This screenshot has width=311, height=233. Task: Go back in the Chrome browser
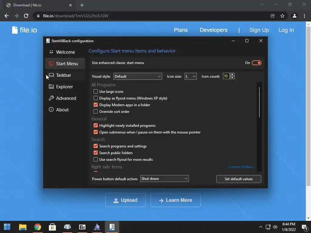click(7, 16)
